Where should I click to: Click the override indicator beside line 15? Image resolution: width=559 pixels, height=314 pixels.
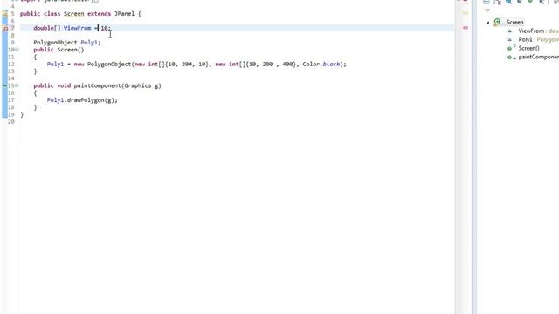[4, 85]
